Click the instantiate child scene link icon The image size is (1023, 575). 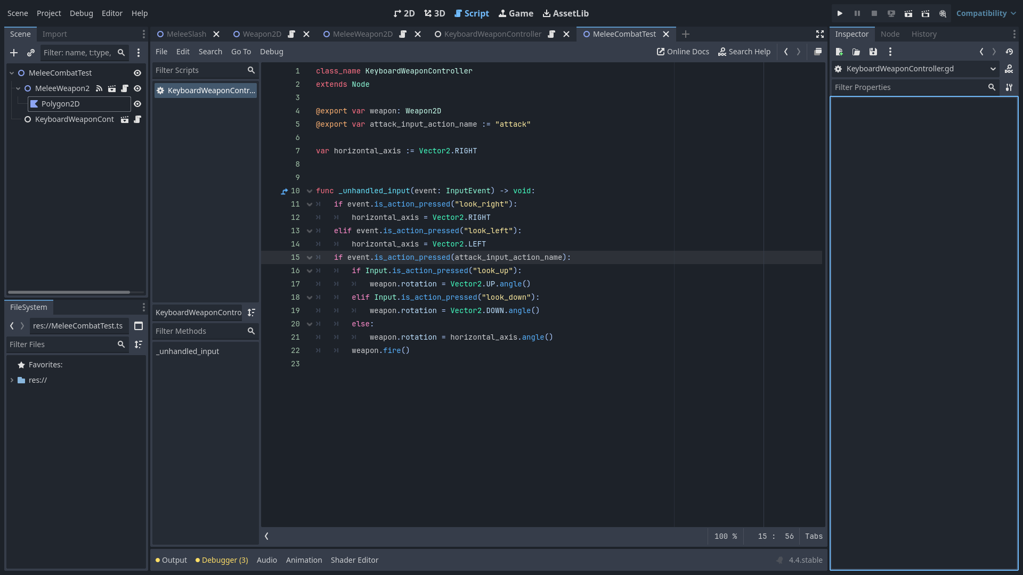tap(31, 53)
